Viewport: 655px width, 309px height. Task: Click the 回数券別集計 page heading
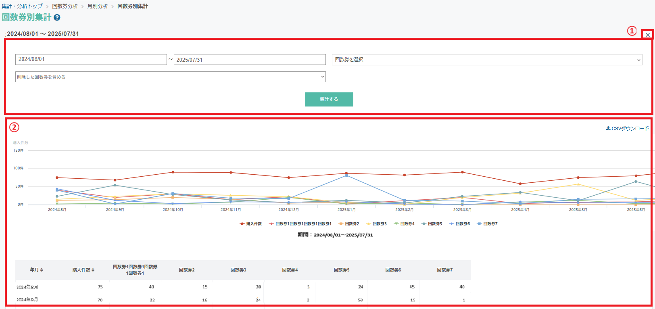pos(27,17)
